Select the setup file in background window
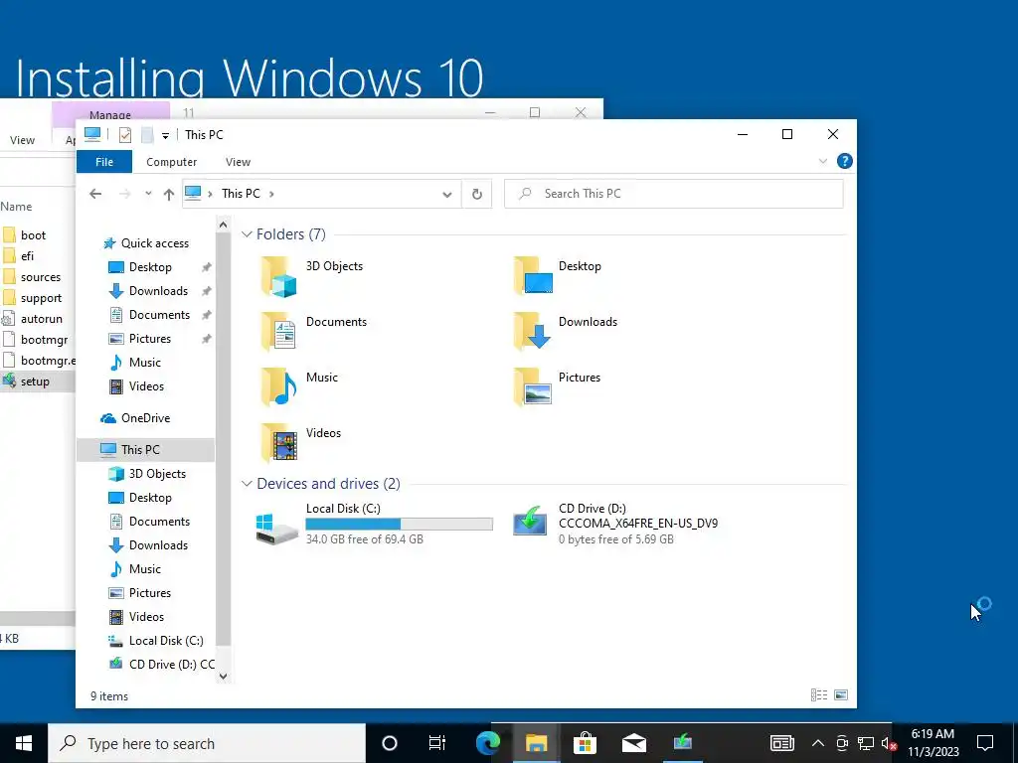Screen dimensions: 1018x763 (35, 381)
